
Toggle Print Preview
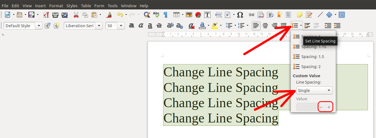[65, 14]
